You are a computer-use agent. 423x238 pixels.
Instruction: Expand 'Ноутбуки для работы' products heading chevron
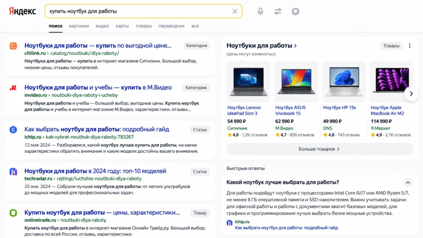295,46
